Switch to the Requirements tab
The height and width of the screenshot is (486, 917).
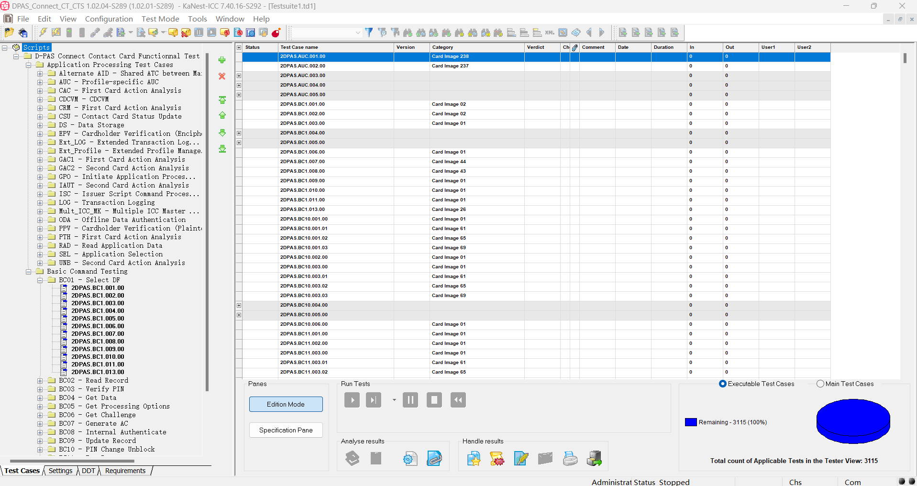coord(125,471)
